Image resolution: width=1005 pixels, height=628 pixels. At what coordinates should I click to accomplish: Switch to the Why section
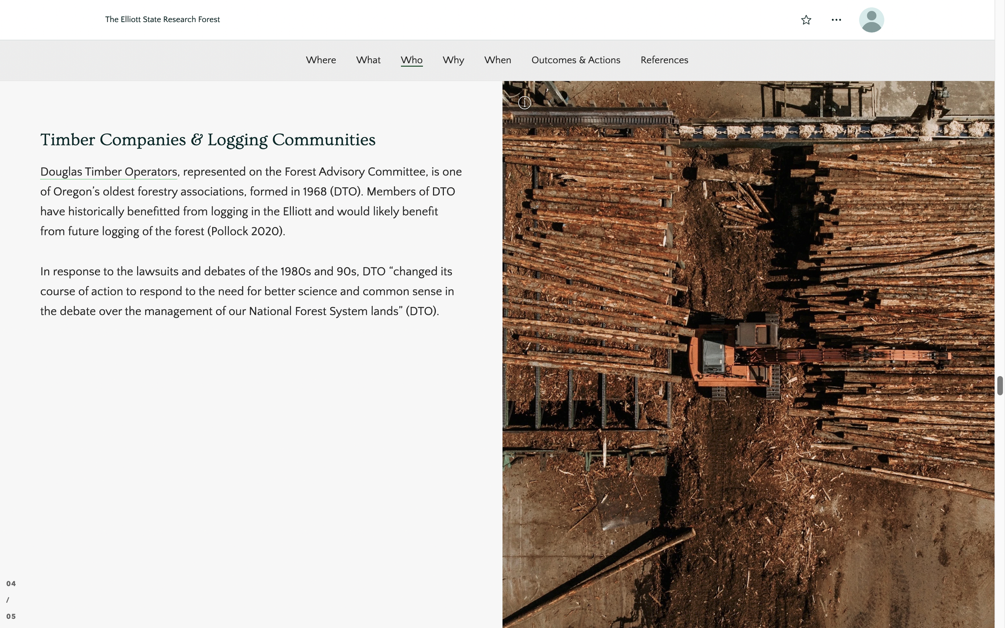click(x=453, y=60)
